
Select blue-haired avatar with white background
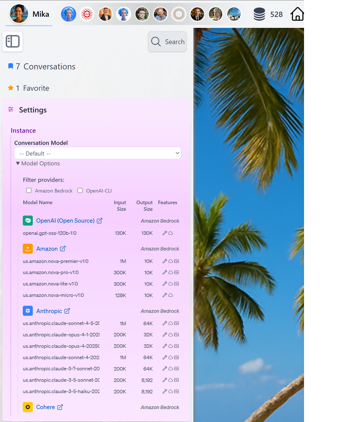pyautogui.click(x=124, y=14)
